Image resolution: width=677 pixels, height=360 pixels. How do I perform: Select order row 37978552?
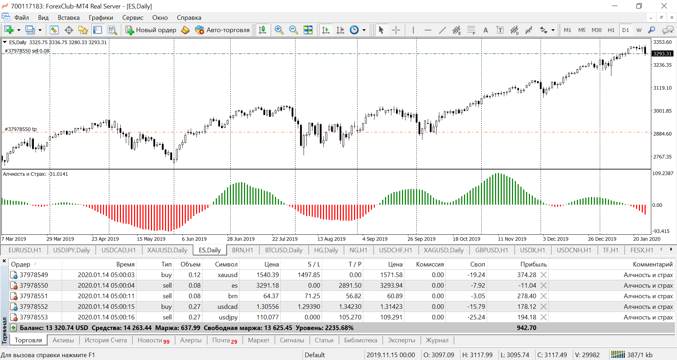(x=342, y=307)
